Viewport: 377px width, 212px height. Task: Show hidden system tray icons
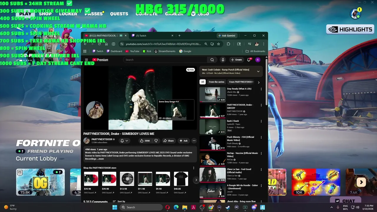coord(332,207)
